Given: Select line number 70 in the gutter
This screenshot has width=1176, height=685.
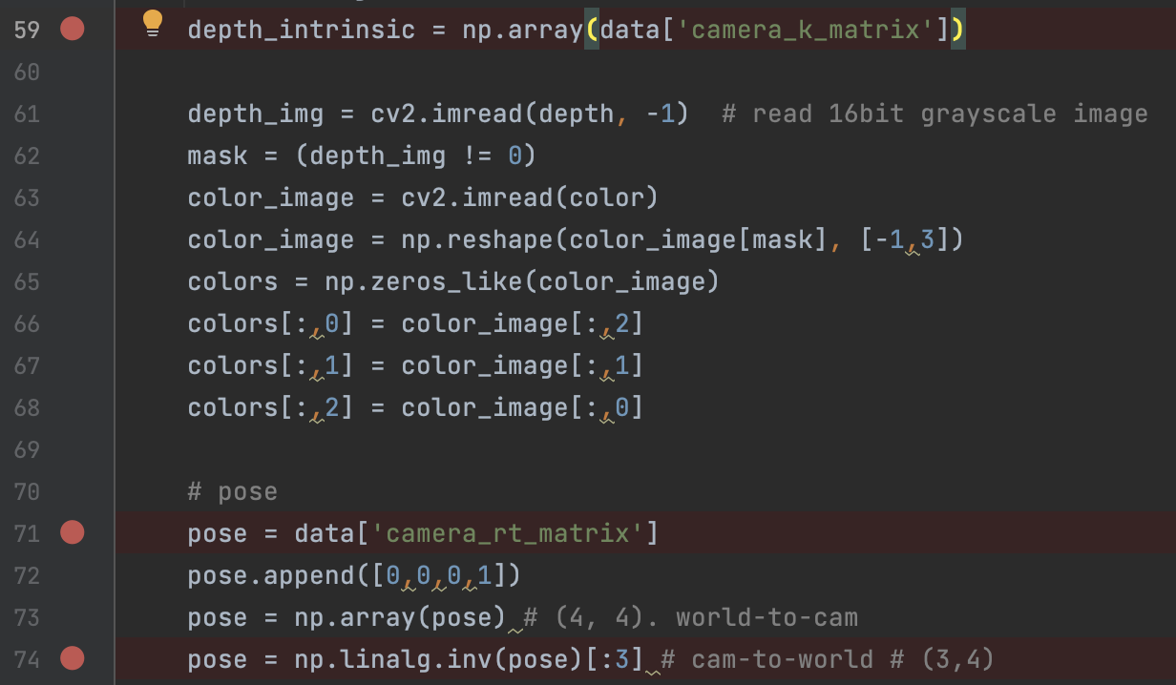Looking at the screenshot, I should (x=27, y=491).
